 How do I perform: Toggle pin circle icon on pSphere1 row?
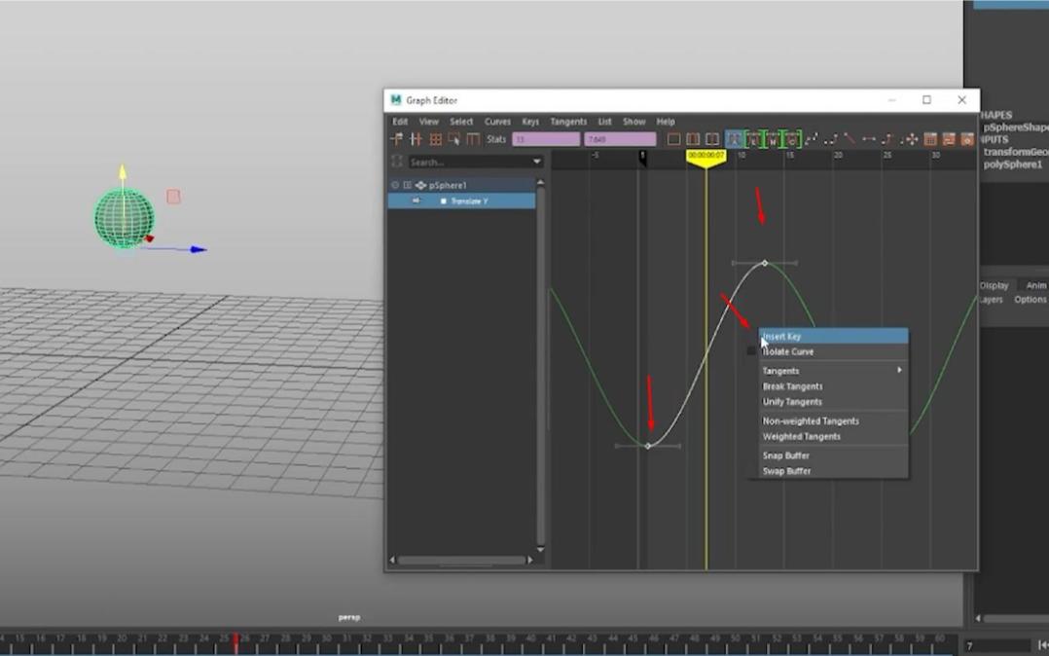395,186
